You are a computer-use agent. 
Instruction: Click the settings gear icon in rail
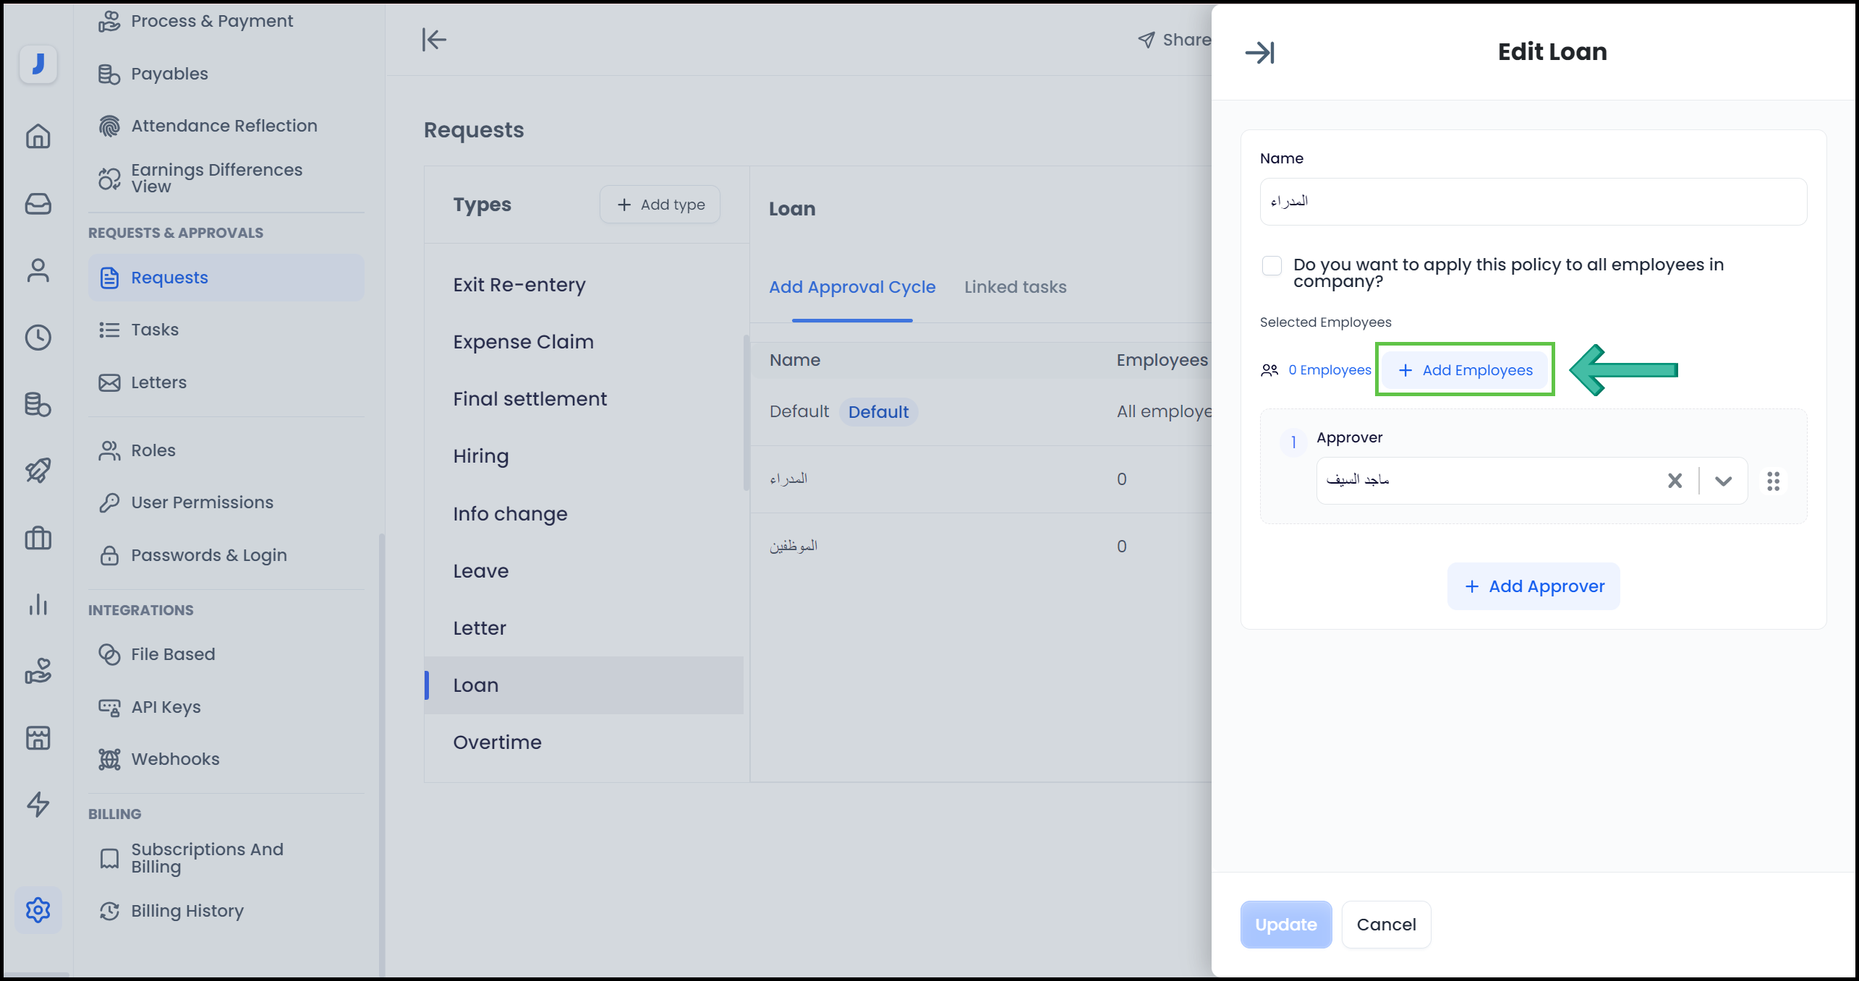[38, 909]
